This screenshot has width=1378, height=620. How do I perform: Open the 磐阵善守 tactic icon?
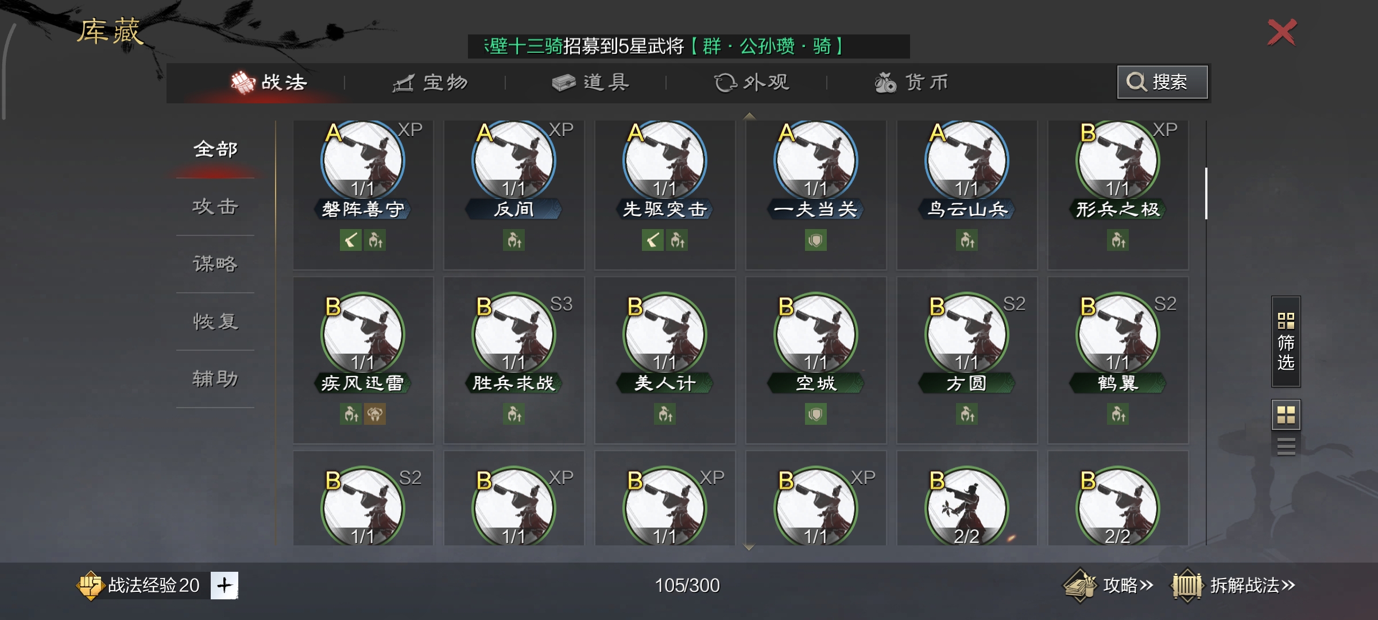click(363, 160)
